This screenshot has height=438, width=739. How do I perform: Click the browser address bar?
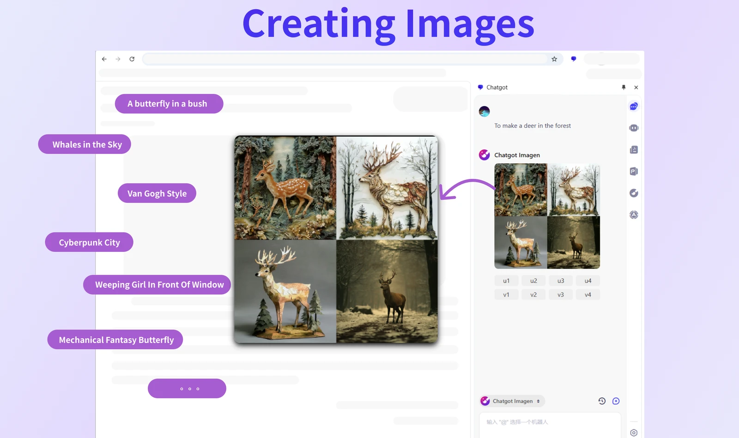(x=344, y=59)
